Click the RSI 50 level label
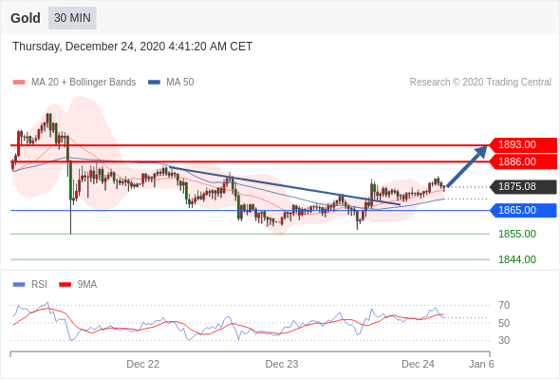This screenshot has height=380, width=560. 504,323
